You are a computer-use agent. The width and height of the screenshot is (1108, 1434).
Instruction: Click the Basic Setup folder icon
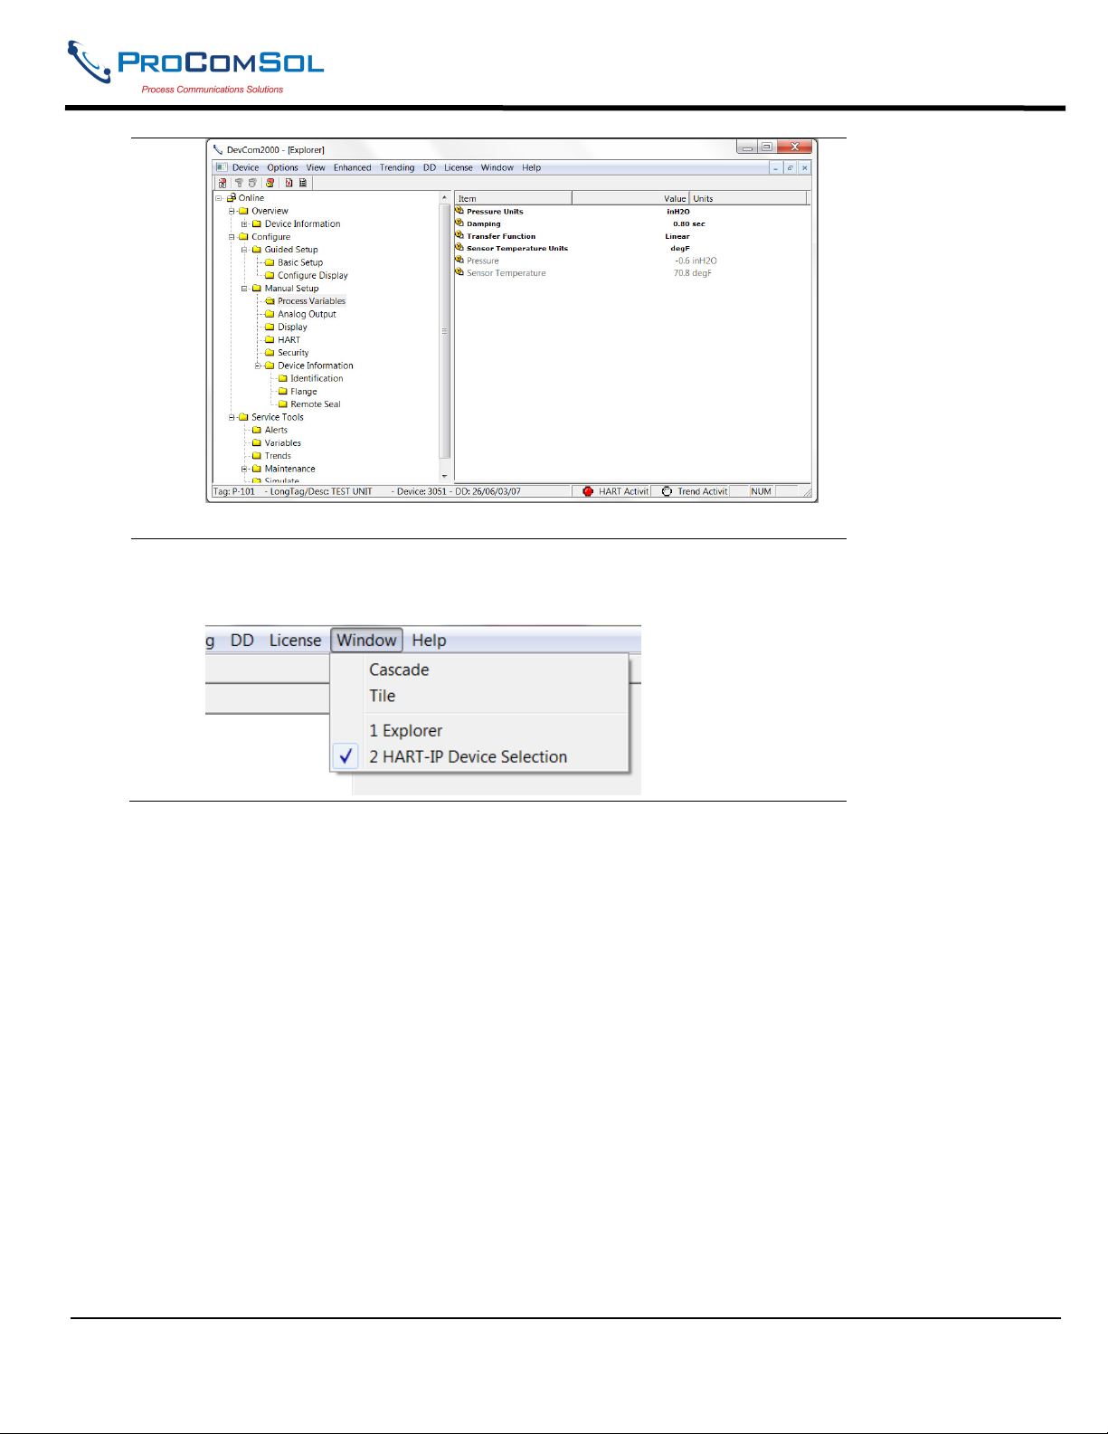270,262
